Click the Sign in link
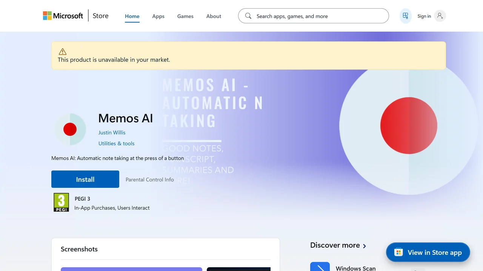This screenshot has height=271, width=483. (x=424, y=16)
